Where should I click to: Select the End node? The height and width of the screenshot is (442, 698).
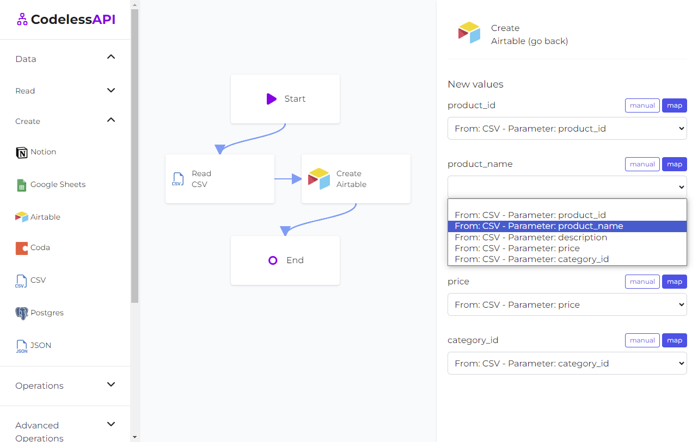[x=285, y=260]
